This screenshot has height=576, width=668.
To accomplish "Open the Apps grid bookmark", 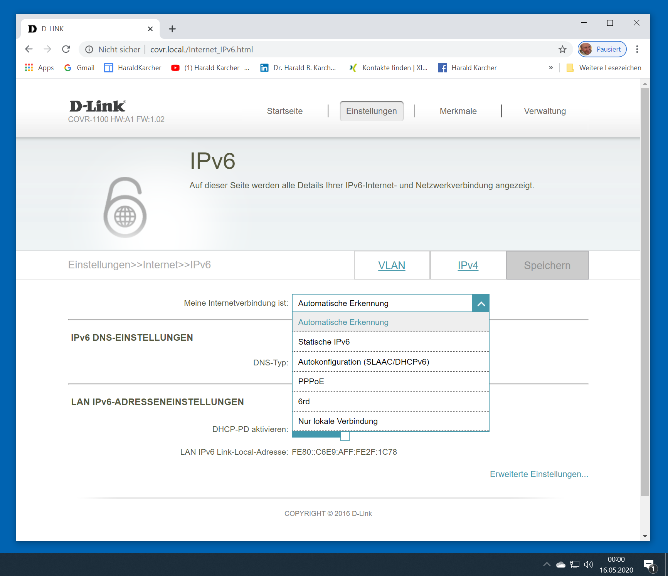I will (x=39, y=68).
